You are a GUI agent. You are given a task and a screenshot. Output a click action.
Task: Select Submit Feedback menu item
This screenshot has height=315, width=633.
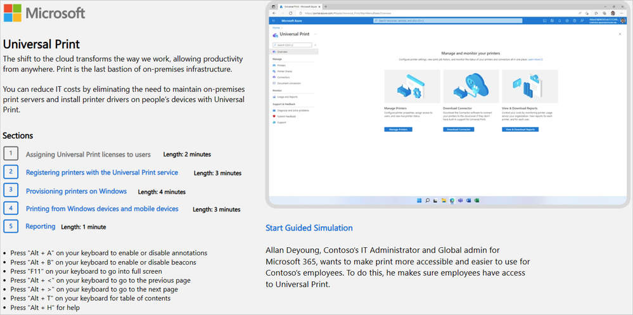coord(285,117)
